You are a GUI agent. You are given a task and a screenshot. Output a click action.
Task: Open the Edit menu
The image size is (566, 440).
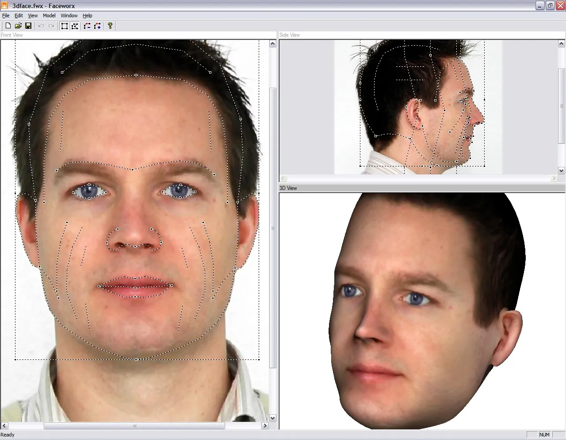point(19,15)
